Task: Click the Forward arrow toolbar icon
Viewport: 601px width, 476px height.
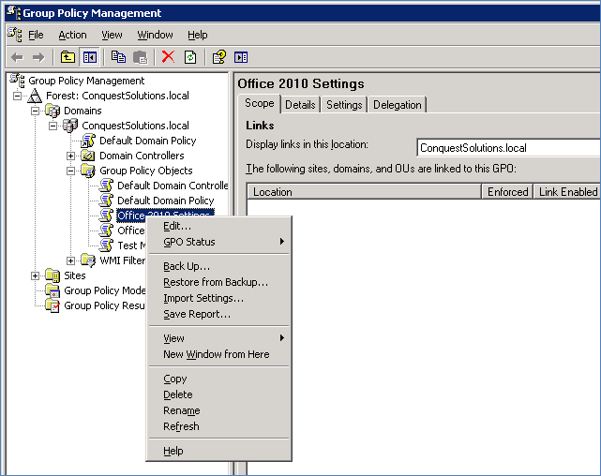Action: [x=38, y=57]
